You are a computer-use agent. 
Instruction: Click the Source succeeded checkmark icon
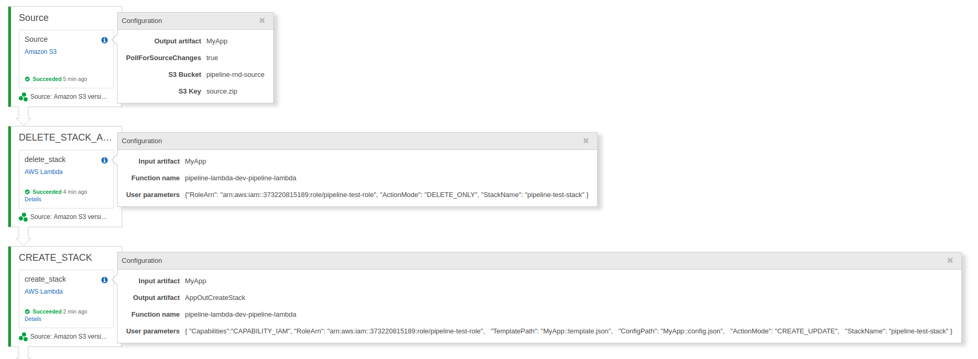[27, 79]
